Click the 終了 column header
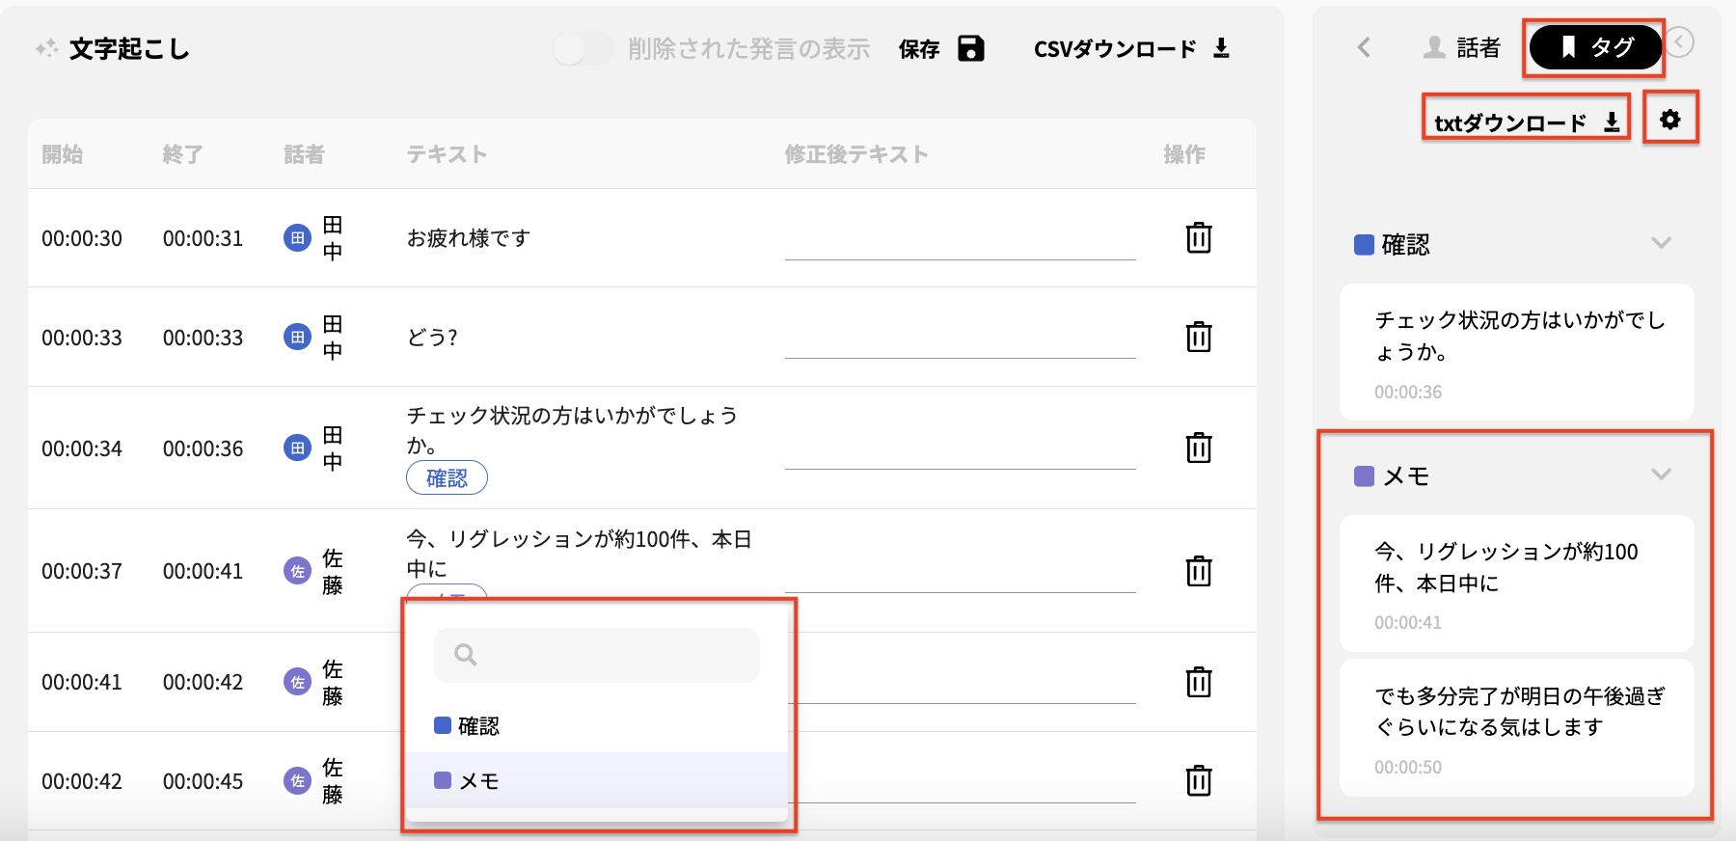The image size is (1736, 841). point(183,154)
